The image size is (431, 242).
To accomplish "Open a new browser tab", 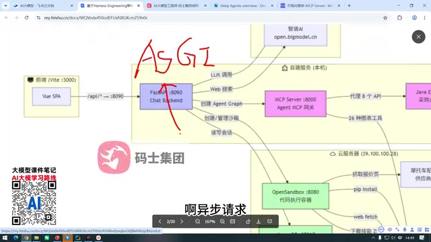I will click(x=349, y=5).
